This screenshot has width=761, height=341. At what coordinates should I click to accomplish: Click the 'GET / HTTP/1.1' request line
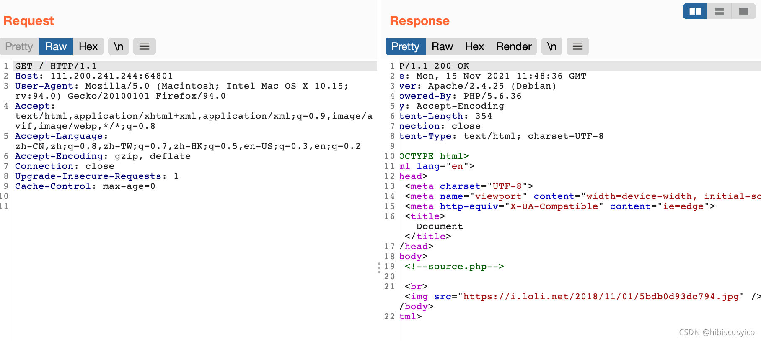click(x=56, y=66)
